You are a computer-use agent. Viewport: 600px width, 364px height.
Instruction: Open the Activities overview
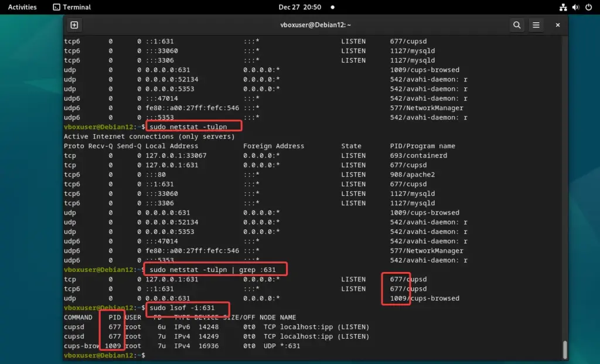[x=22, y=7]
